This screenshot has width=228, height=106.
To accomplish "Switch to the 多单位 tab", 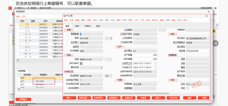I will [88, 26].
